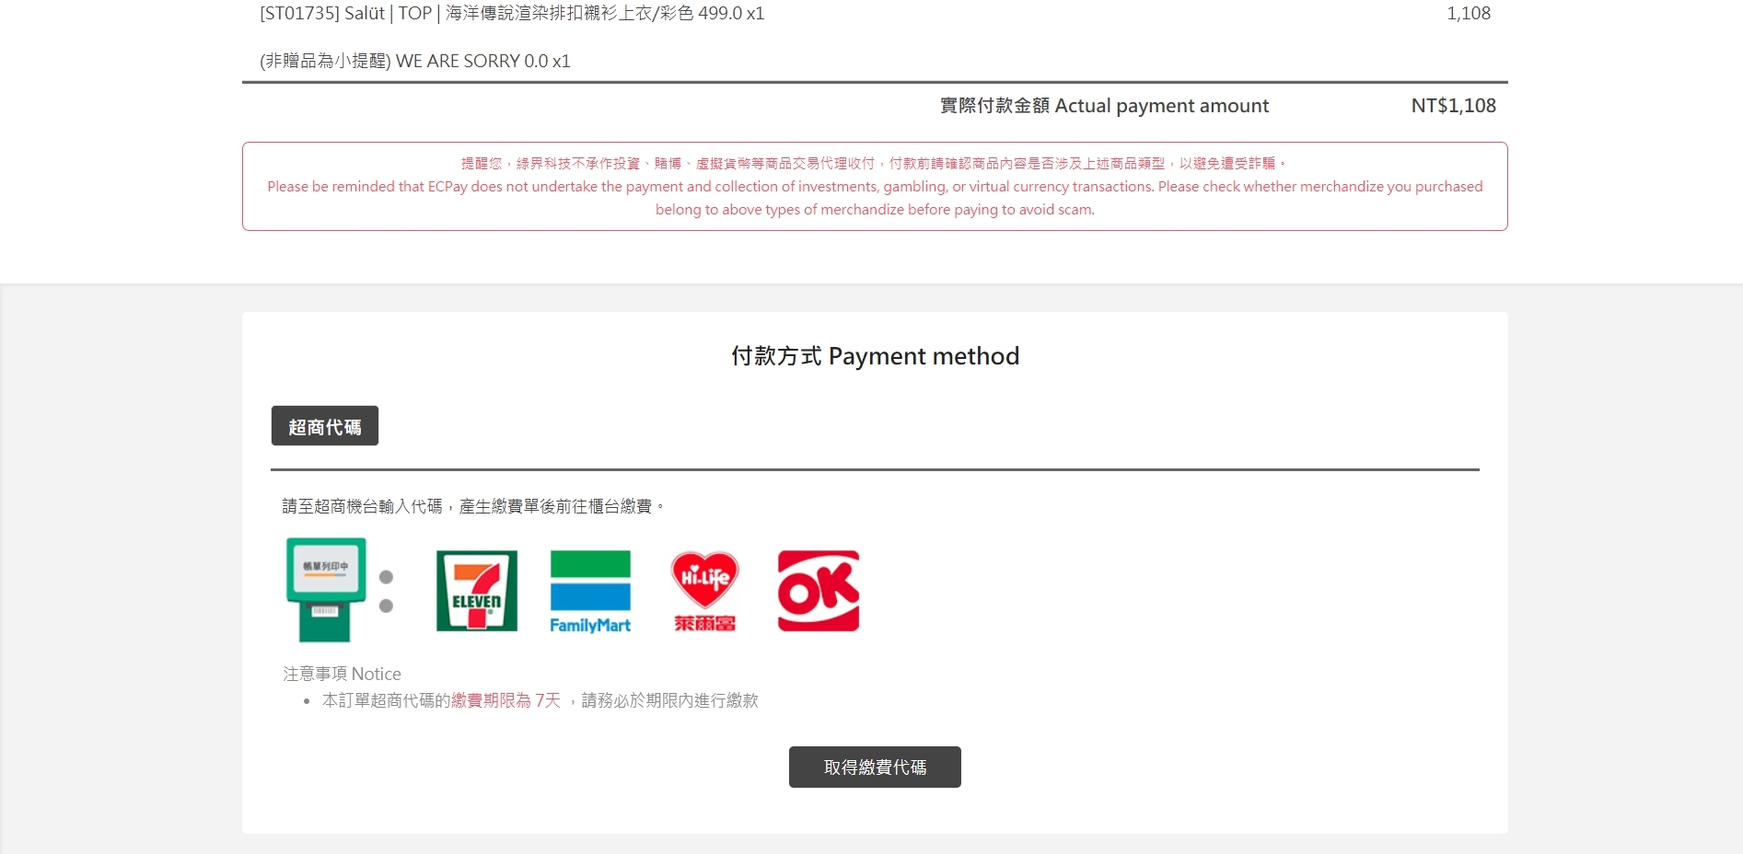The width and height of the screenshot is (1743, 854).
Task: Click the lower gray dot beside kiosk
Action: (386, 606)
